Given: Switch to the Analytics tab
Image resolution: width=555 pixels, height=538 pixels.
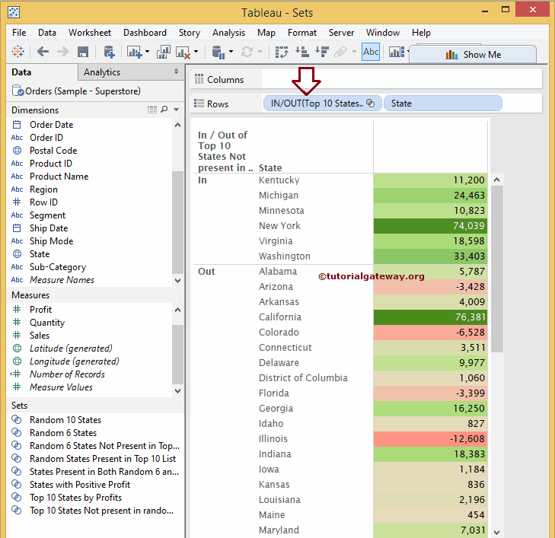Looking at the screenshot, I should (x=102, y=72).
